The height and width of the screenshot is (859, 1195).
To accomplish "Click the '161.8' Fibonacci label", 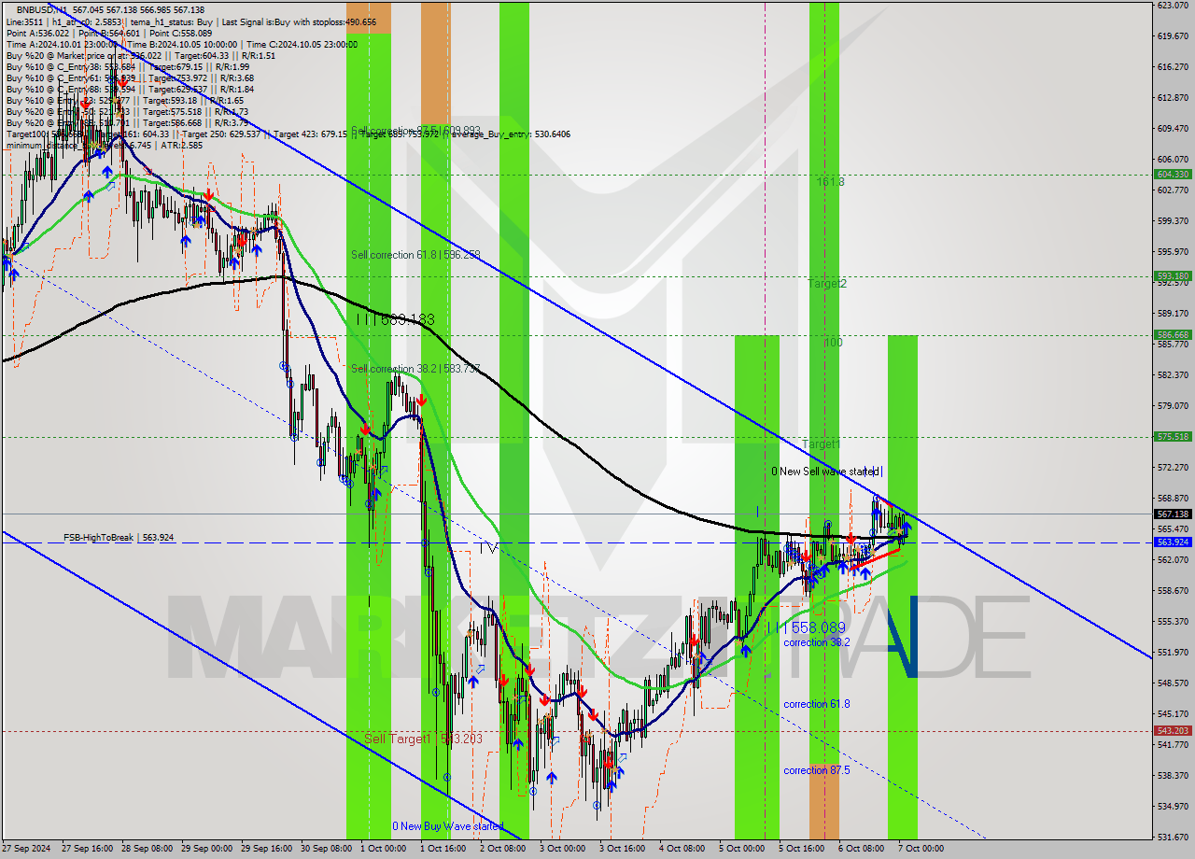I will tap(831, 182).
